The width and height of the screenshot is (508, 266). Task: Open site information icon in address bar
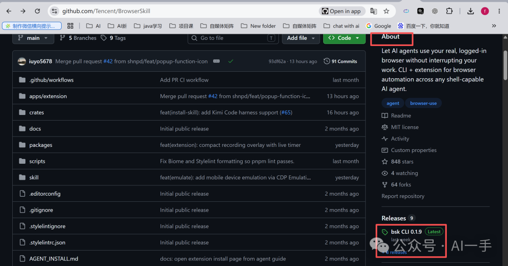coord(55,11)
